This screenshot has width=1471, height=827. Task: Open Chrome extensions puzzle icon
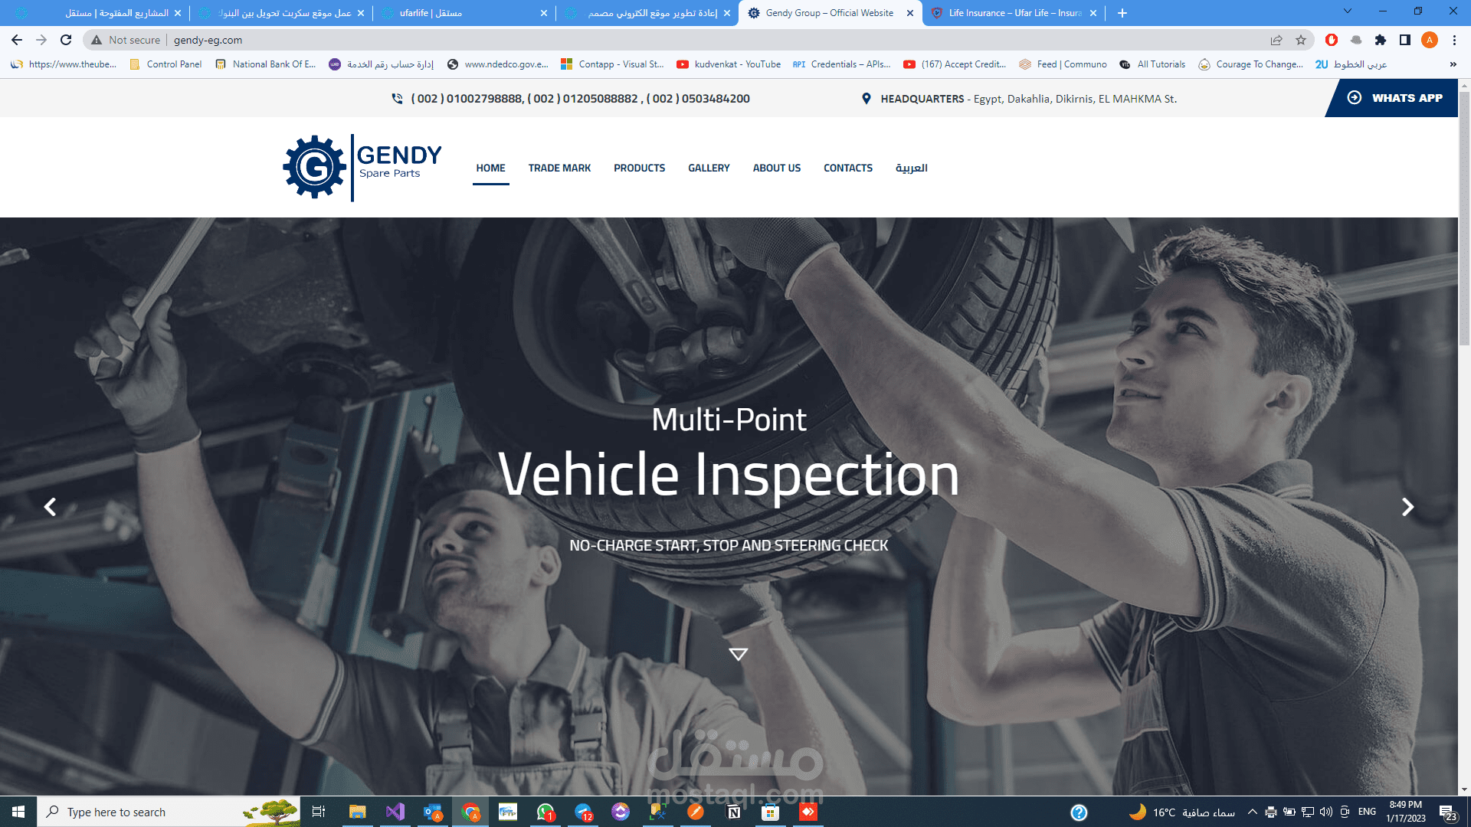coord(1381,40)
